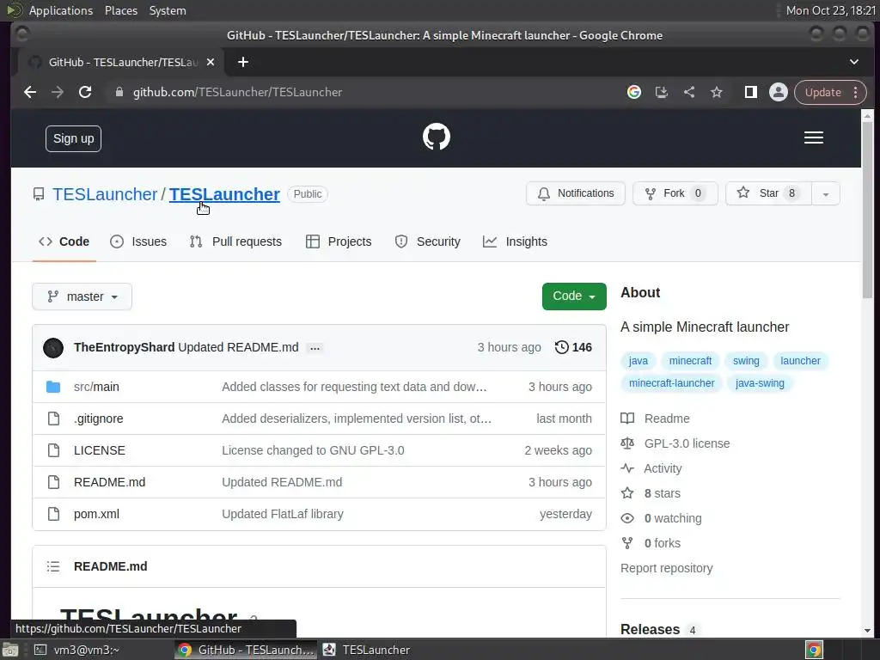Switch to the Insights tab

click(x=515, y=241)
